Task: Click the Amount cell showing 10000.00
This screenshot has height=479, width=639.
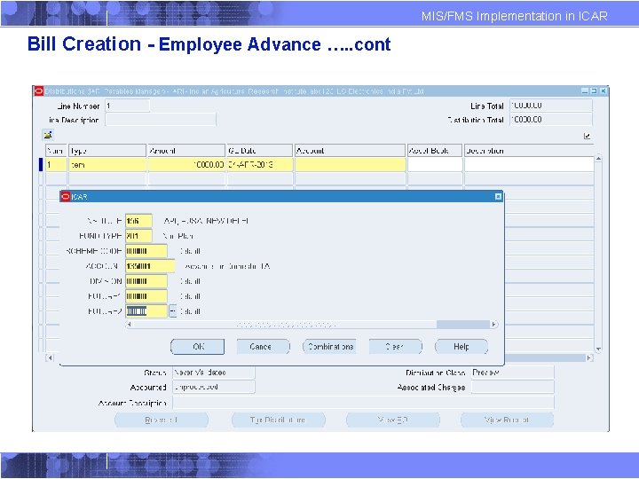Action: point(186,165)
